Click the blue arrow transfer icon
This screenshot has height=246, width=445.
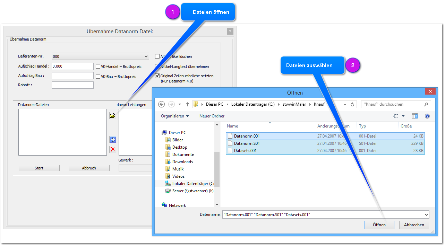[113, 140]
